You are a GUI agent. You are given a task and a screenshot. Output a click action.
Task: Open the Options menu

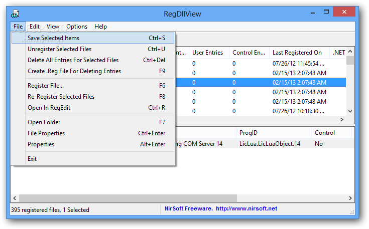pos(77,27)
